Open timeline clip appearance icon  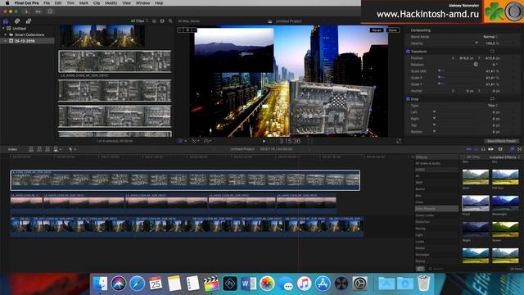click(500, 149)
